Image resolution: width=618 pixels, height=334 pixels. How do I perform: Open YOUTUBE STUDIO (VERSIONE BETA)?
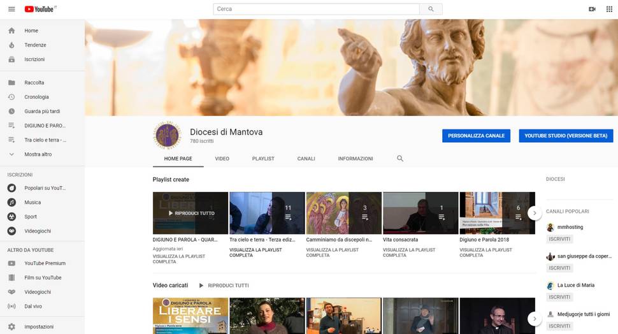point(566,136)
